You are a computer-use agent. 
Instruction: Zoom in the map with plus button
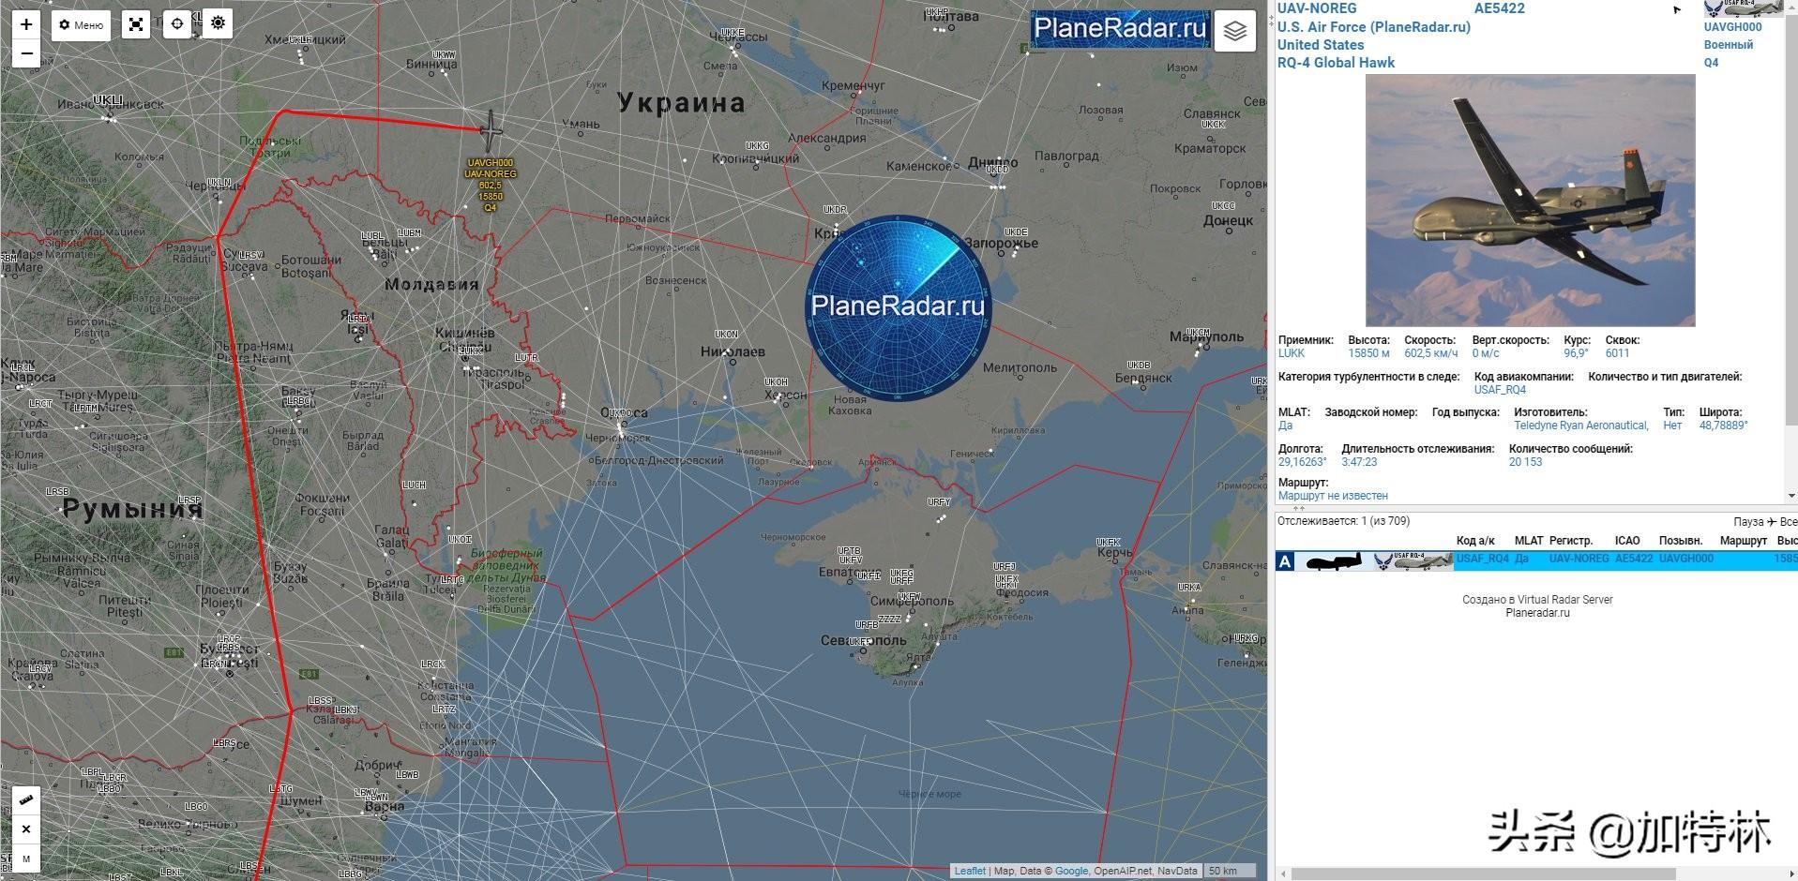pyautogui.click(x=26, y=24)
